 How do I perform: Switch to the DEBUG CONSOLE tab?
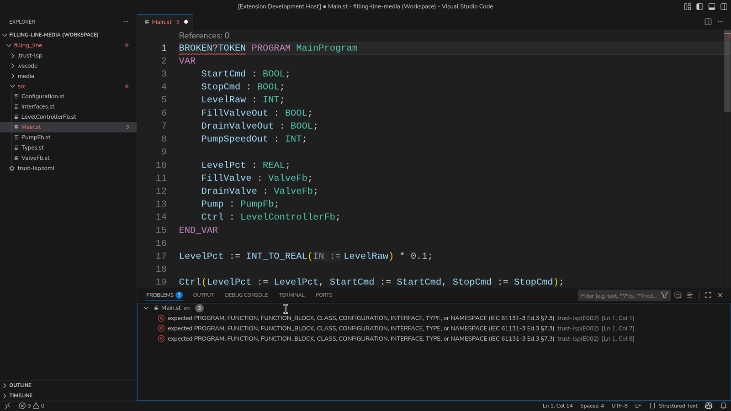point(246,295)
